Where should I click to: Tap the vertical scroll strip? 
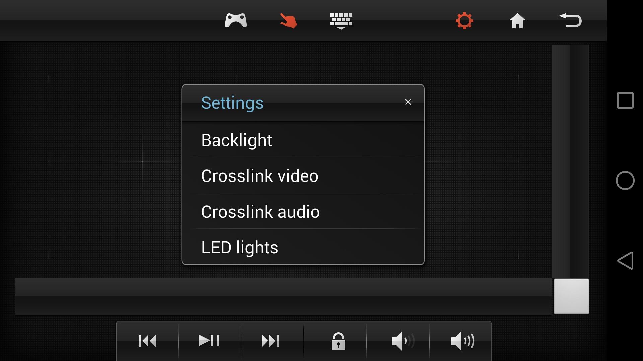(570, 160)
